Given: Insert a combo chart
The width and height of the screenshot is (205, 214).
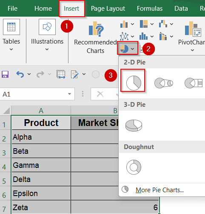Looking at the screenshot, I should pyautogui.click(x=163, y=36).
